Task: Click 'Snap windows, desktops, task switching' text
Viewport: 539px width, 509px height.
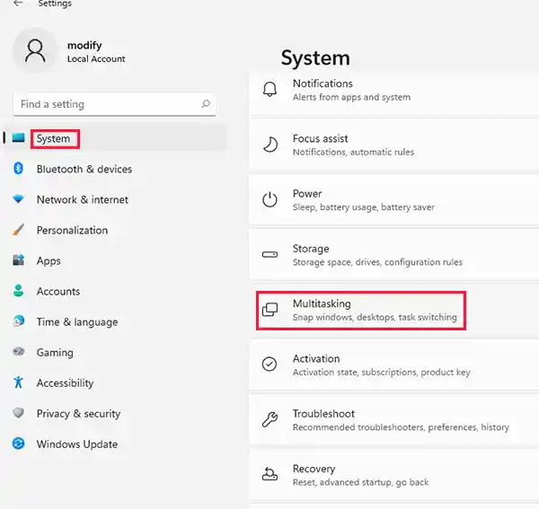Action: click(375, 317)
